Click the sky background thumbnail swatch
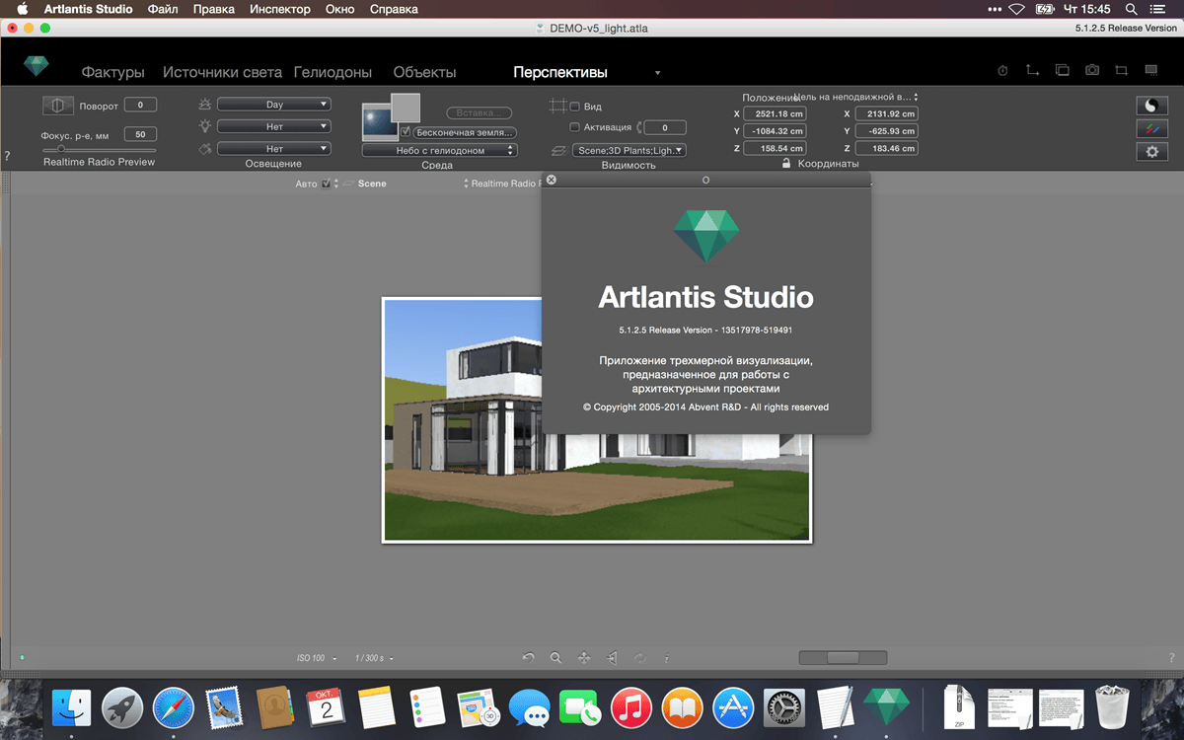The image size is (1184, 740). (380, 121)
